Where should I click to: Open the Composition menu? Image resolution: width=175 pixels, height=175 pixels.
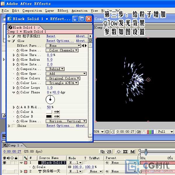click(32, 11)
